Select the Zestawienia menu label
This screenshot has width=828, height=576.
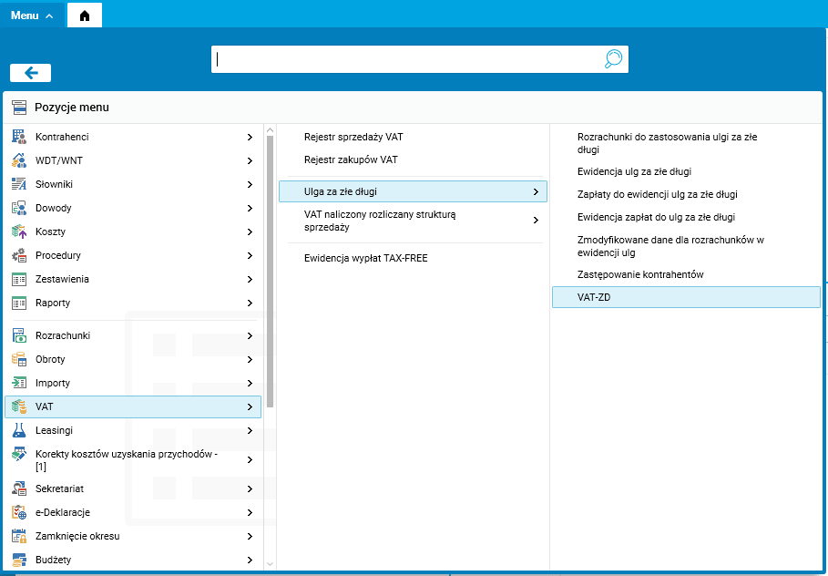point(62,280)
